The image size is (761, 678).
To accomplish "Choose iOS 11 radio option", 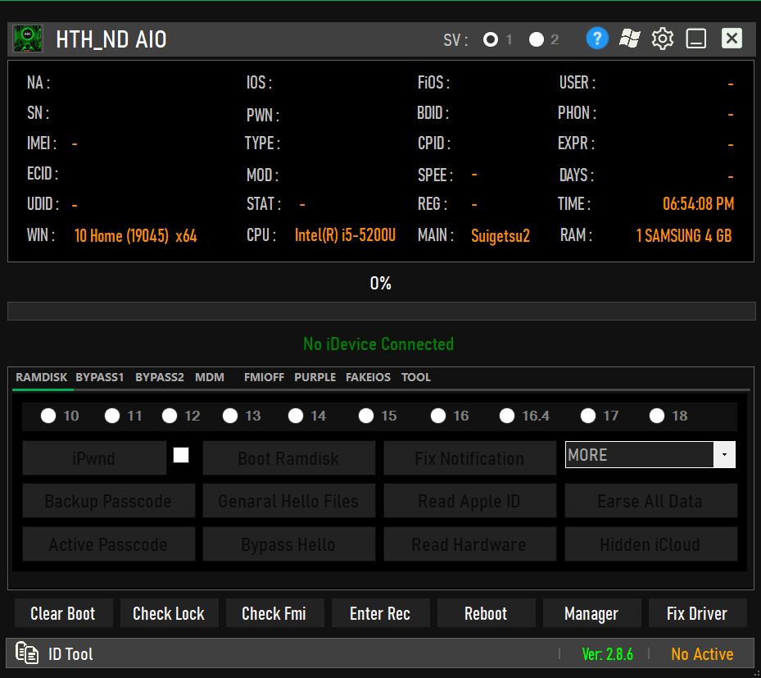I will (112, 416).
